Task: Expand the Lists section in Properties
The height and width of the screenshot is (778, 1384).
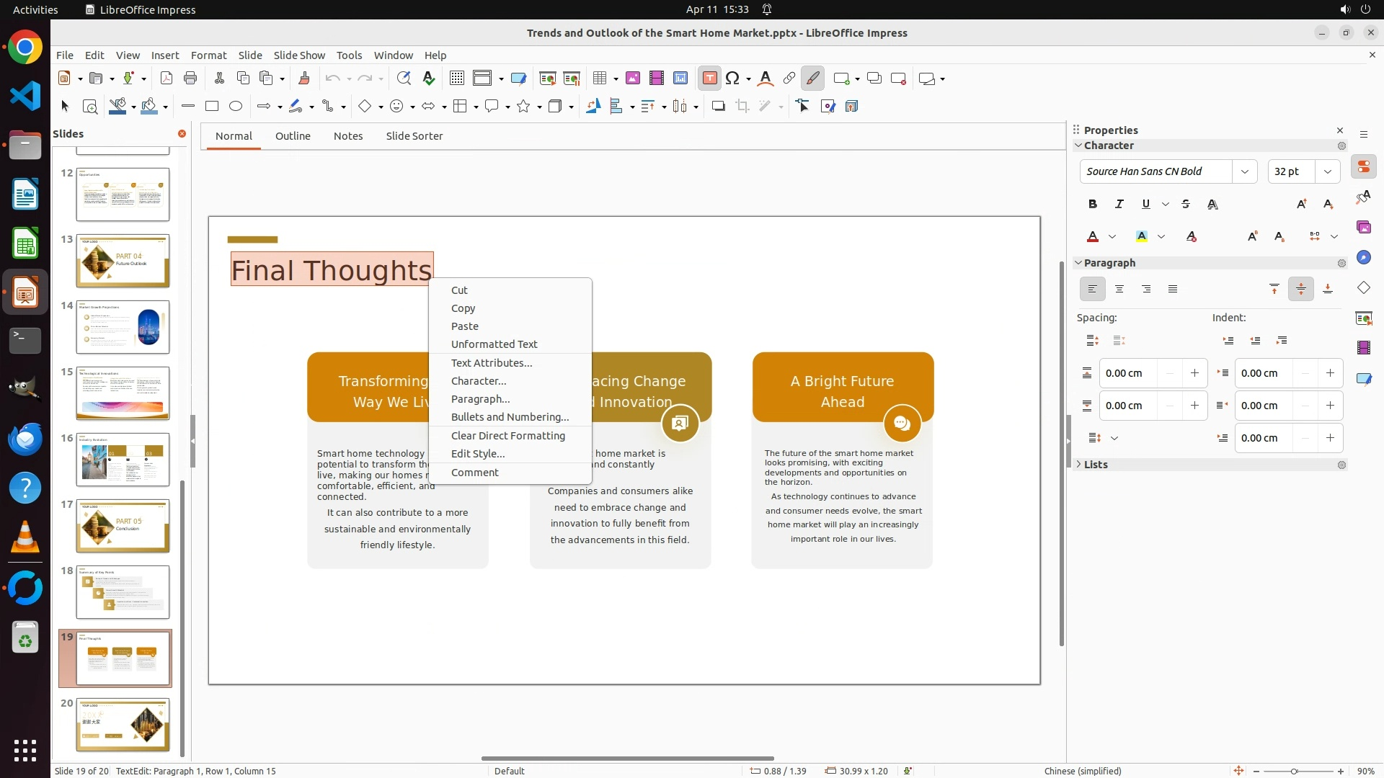Action: pyautogui.click(x=1095, y=465)
